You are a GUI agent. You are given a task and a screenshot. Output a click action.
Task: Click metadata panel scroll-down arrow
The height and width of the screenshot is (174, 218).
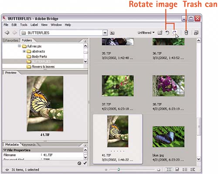tap(85, 157)
